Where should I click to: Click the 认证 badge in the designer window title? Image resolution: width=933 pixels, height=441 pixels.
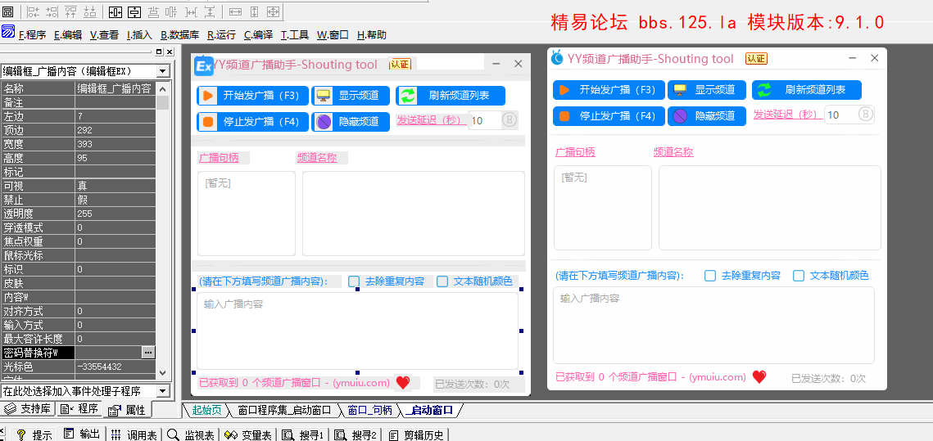(401, 64)
